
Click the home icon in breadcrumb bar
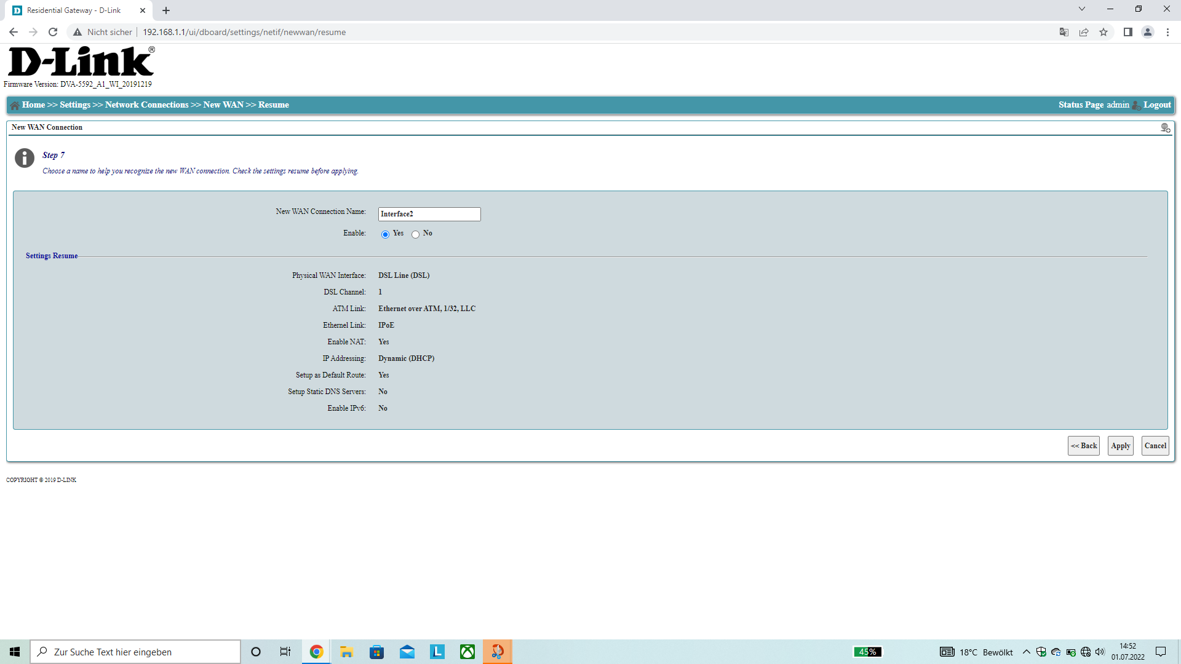[x=15, y=105]
